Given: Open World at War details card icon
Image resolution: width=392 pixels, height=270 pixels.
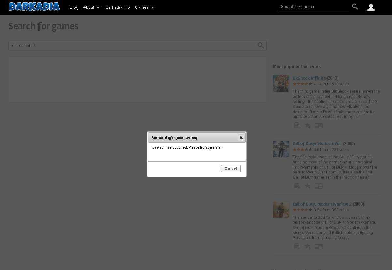Looking at the screenshot, I should [319, 186].
